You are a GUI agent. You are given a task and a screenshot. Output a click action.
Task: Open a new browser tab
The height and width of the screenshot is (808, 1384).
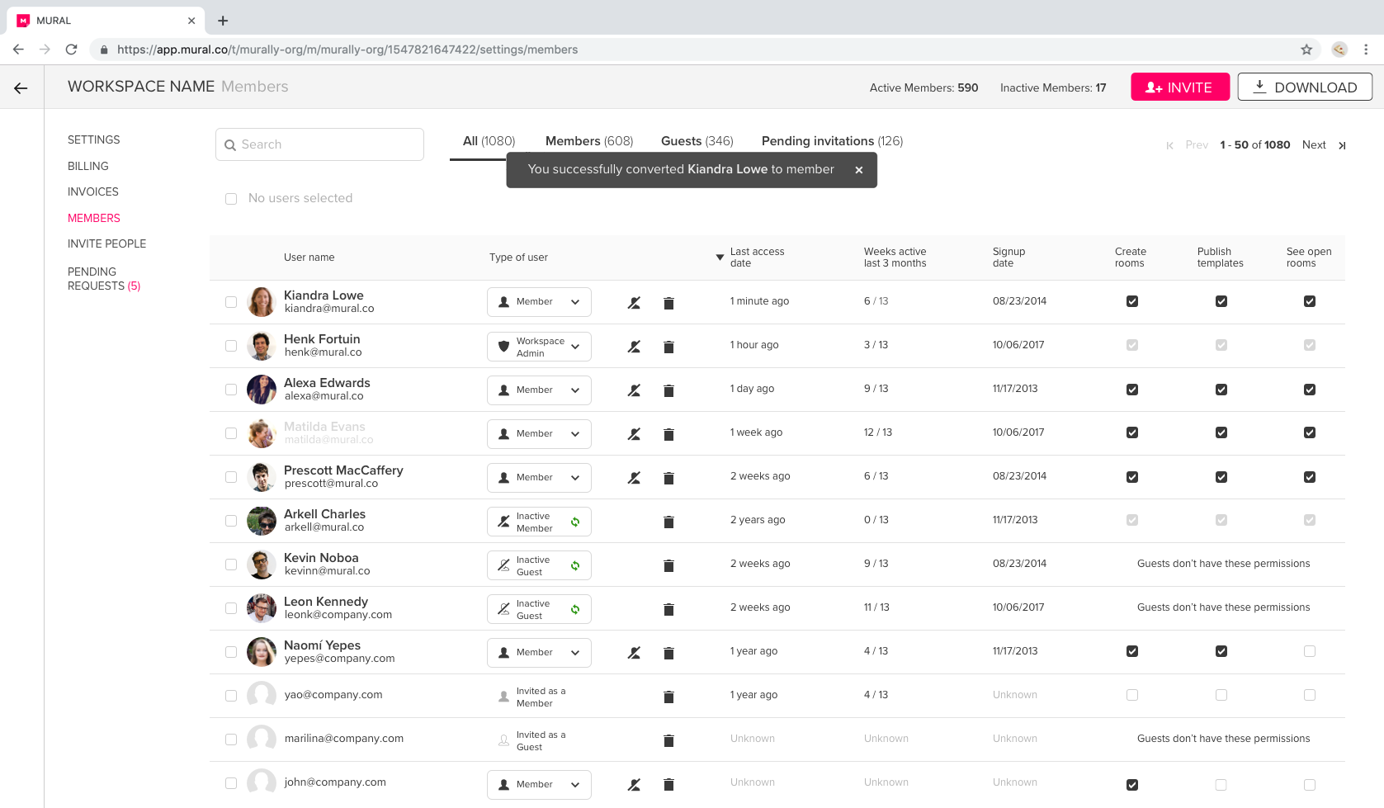click(223, 21)
